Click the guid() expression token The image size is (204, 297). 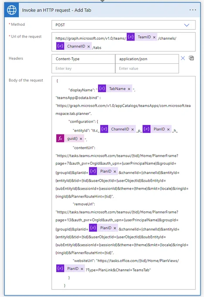[x=70, y=138]
